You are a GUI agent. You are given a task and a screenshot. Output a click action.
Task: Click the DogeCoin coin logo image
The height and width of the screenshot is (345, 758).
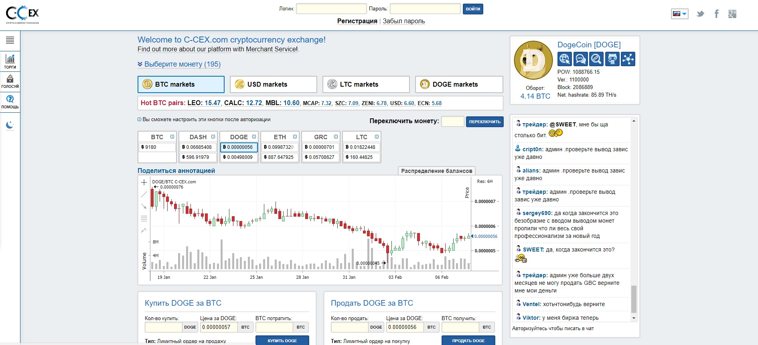[533, 60]
